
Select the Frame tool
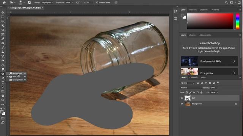tap(3, 34)
